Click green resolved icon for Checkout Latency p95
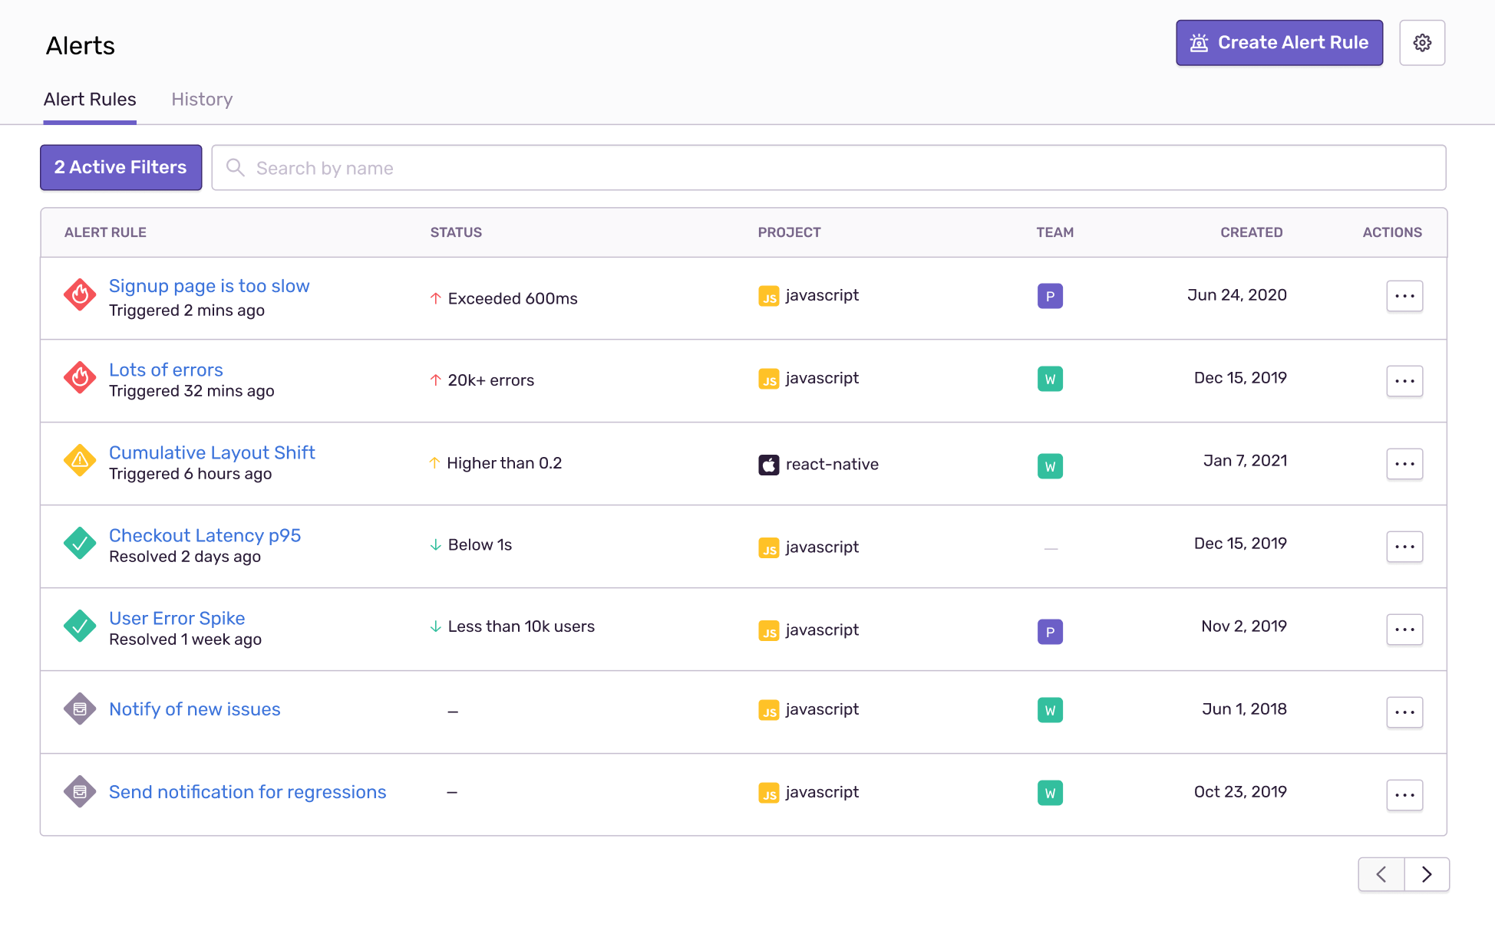Image resolution: width=1495 pixels, height=937 pixels. (80, 543)
